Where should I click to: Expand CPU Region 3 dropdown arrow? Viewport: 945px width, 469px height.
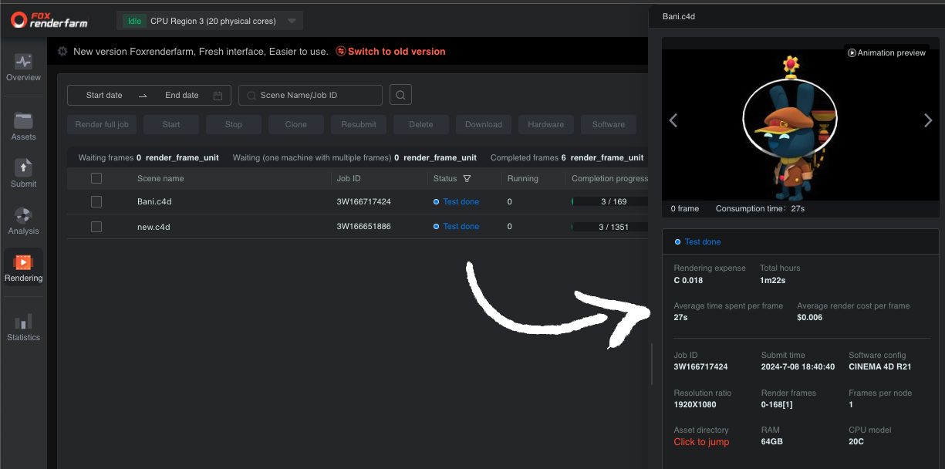point(291,21)
